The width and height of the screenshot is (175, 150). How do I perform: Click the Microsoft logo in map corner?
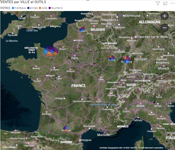[x=2, y=147]
